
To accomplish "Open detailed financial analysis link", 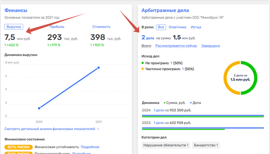I will pos(50,129).
